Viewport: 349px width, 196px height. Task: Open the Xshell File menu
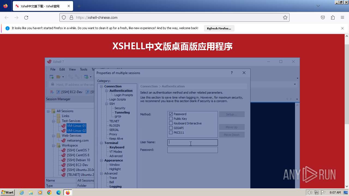click(53, 69)
